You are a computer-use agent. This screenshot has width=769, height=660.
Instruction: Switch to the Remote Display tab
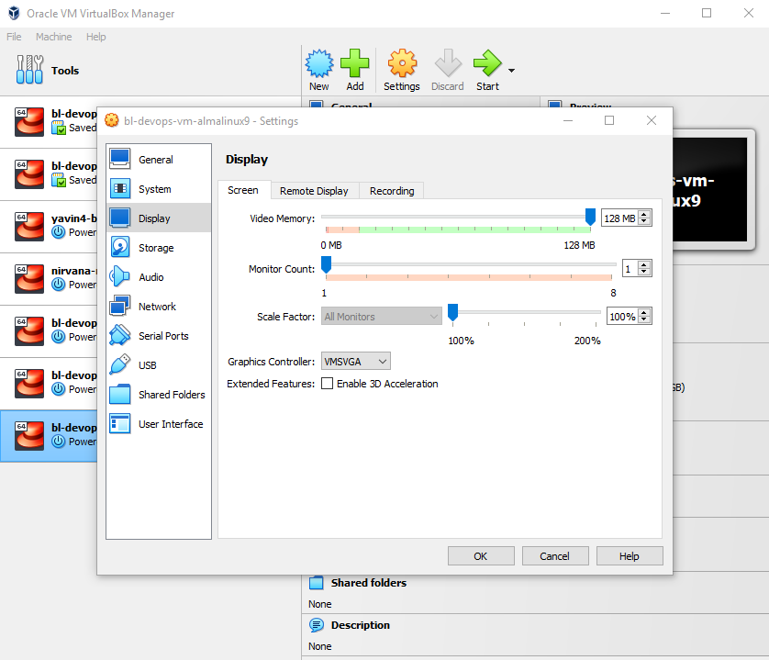point(315,191)
